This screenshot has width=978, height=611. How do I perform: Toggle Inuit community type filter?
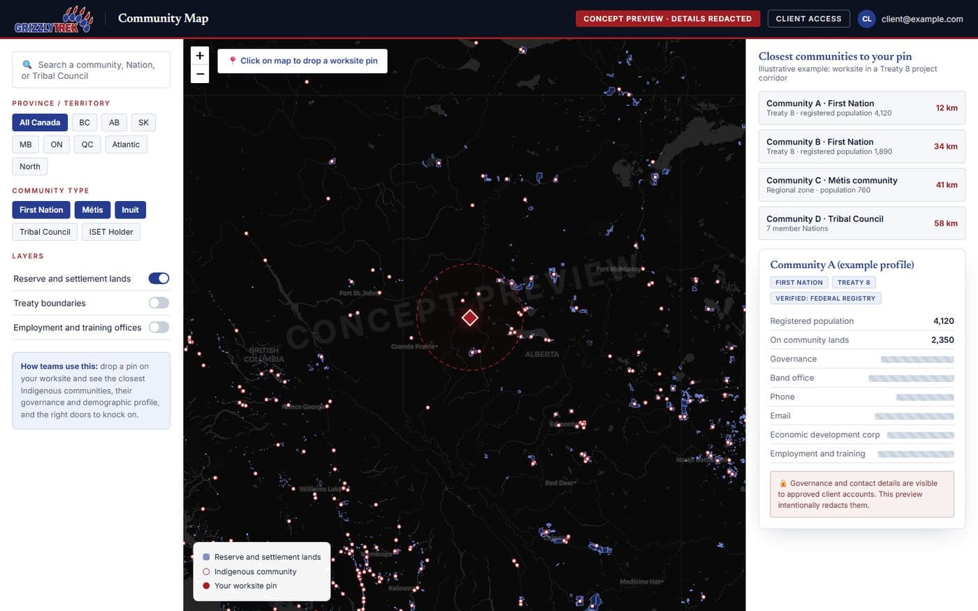point(130,209)
